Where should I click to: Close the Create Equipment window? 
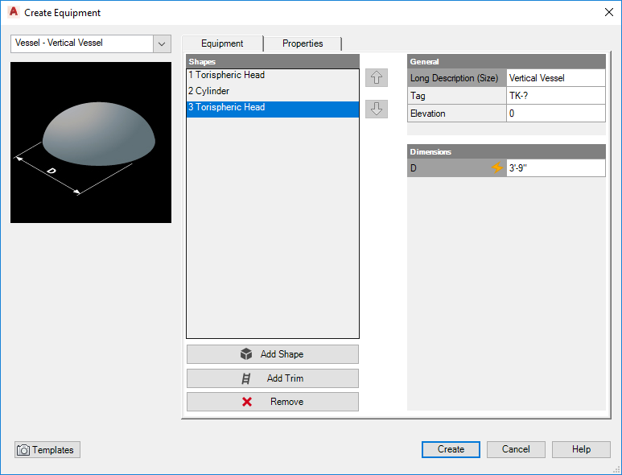[609, 12]
